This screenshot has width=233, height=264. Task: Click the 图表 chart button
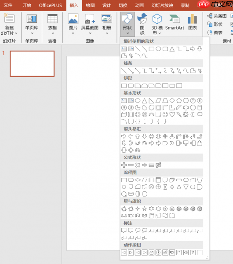pos(193,22)
